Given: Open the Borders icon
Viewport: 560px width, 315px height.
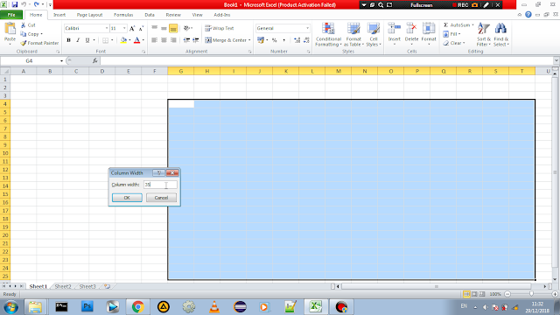Looking at the screenshot, I should (x=105, y=40).
